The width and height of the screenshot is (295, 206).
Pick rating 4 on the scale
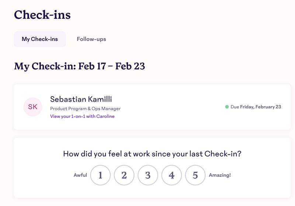pyautogui.click(x=171, y=175)
